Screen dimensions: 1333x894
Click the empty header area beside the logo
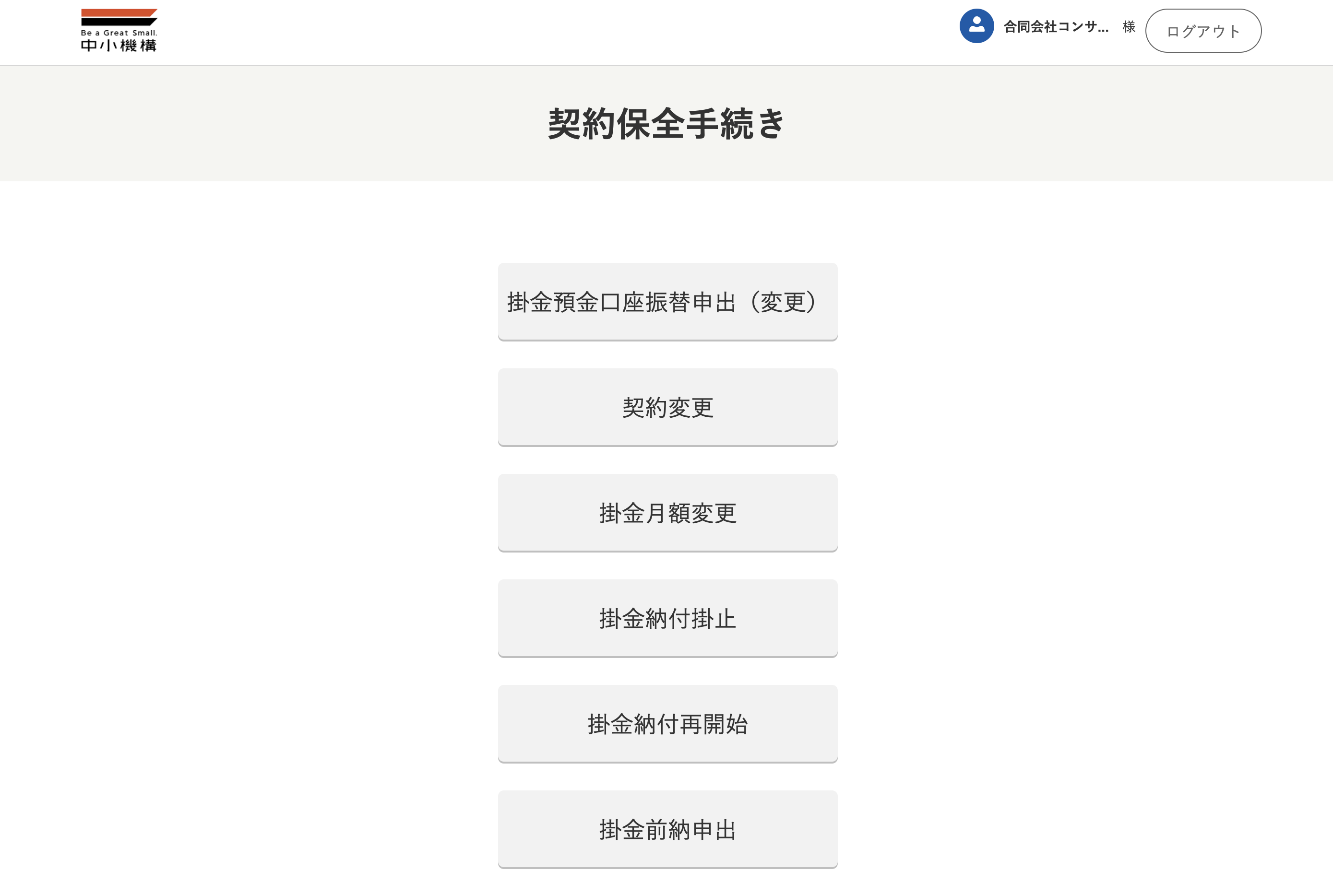point(513,32)
